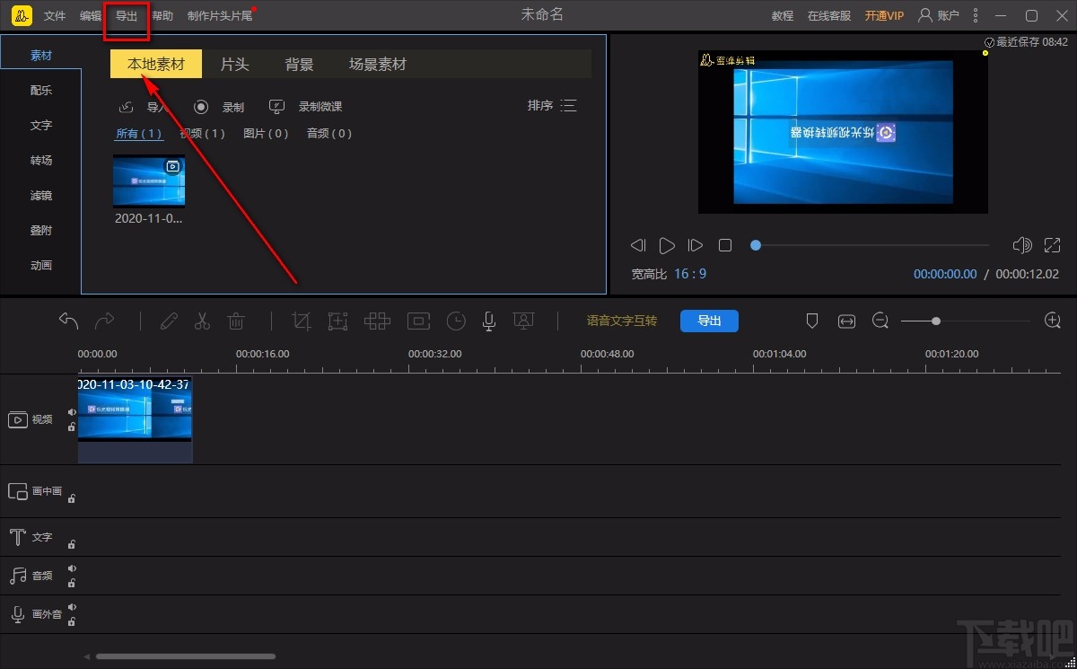Click the zoom-region frame icon

click(337, 321)
